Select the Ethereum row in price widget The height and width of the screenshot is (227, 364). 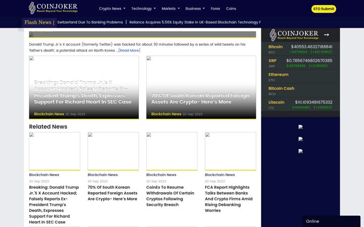pyautogui.click(x=300, y=77)
